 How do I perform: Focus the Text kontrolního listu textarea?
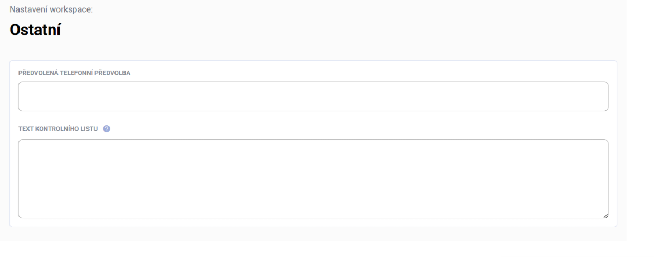tap(313, 178)
